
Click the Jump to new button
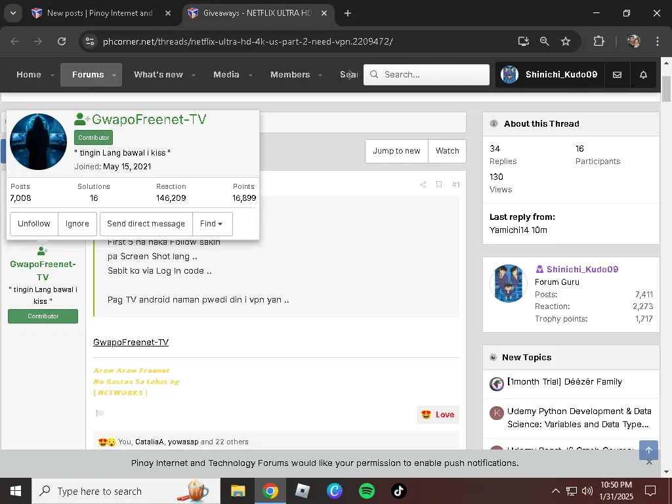(x=396, y=151)
